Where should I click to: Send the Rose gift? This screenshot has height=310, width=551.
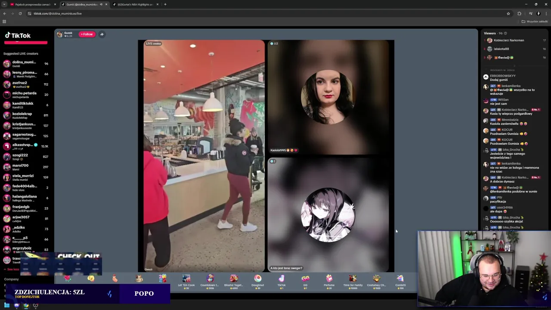pyautogui.click(x=68, y=279)
